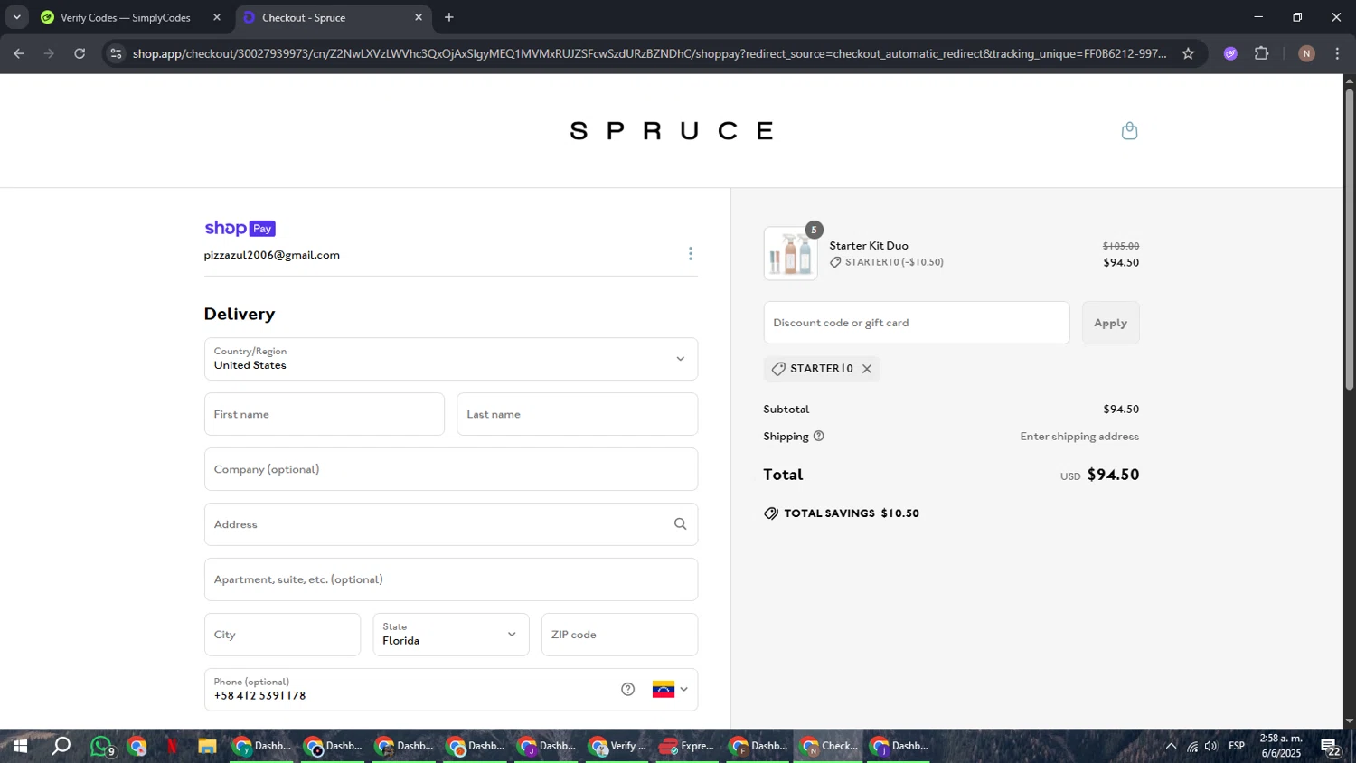This screenshot has width=1356, height=763.
Task: Expand the Country/Region dropdown
Action: [451, 359]
